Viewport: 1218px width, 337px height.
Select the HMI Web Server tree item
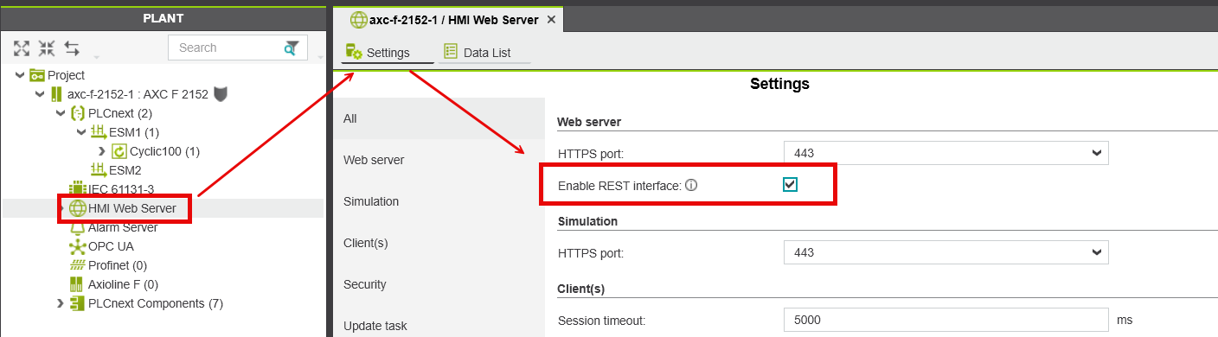pyautogui.click(x=131, y=208)
